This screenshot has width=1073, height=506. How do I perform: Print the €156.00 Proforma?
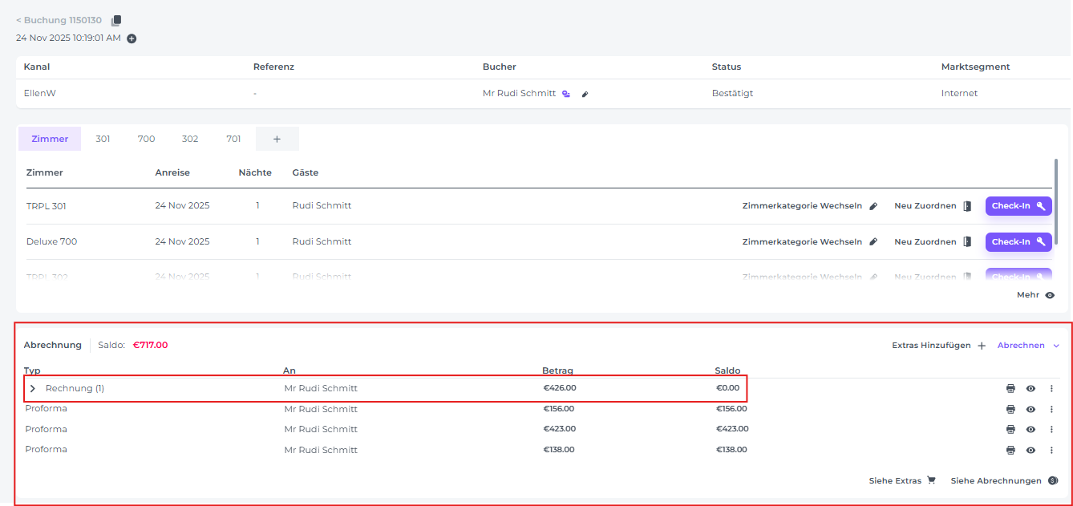coord(1010,409)
